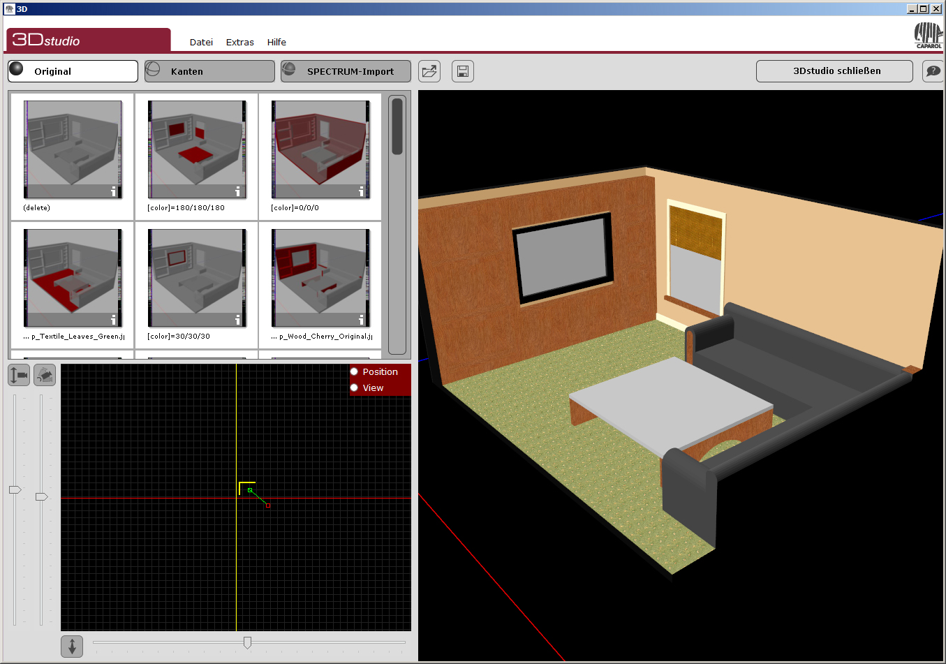Click the window blind in 3D room
946x664 pixels.
(x=695, y=233)
